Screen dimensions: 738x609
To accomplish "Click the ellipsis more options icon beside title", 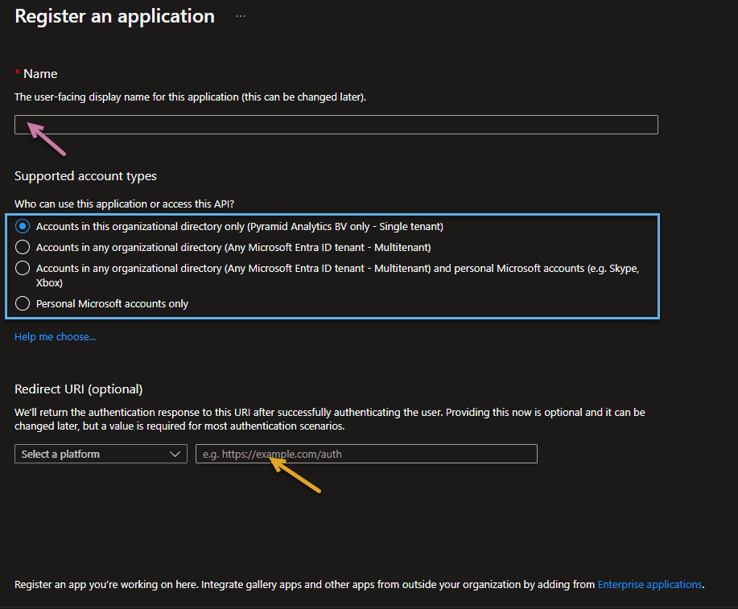I will coord(241,16).
